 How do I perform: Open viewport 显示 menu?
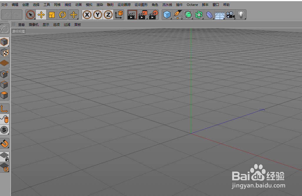(x=46, y=25)
